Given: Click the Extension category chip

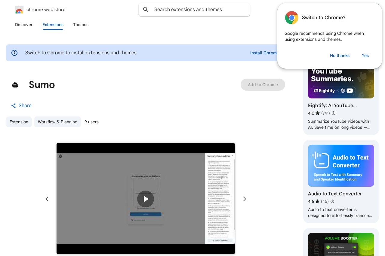Looking at the screenshot, I should pos(19,122).
